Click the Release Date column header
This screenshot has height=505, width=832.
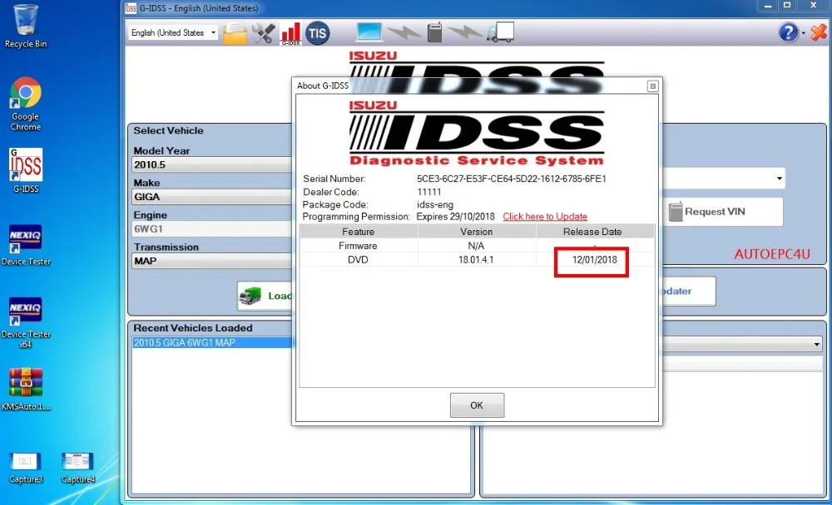595,232
